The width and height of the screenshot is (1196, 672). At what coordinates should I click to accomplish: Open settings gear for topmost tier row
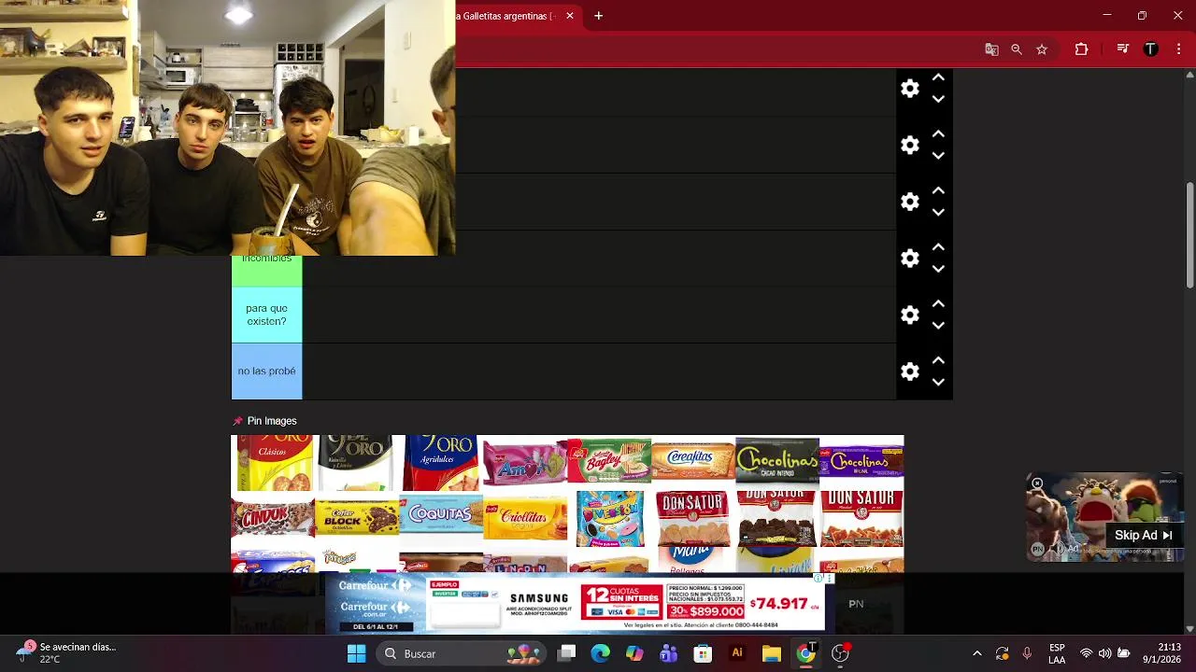pos(910,89)
